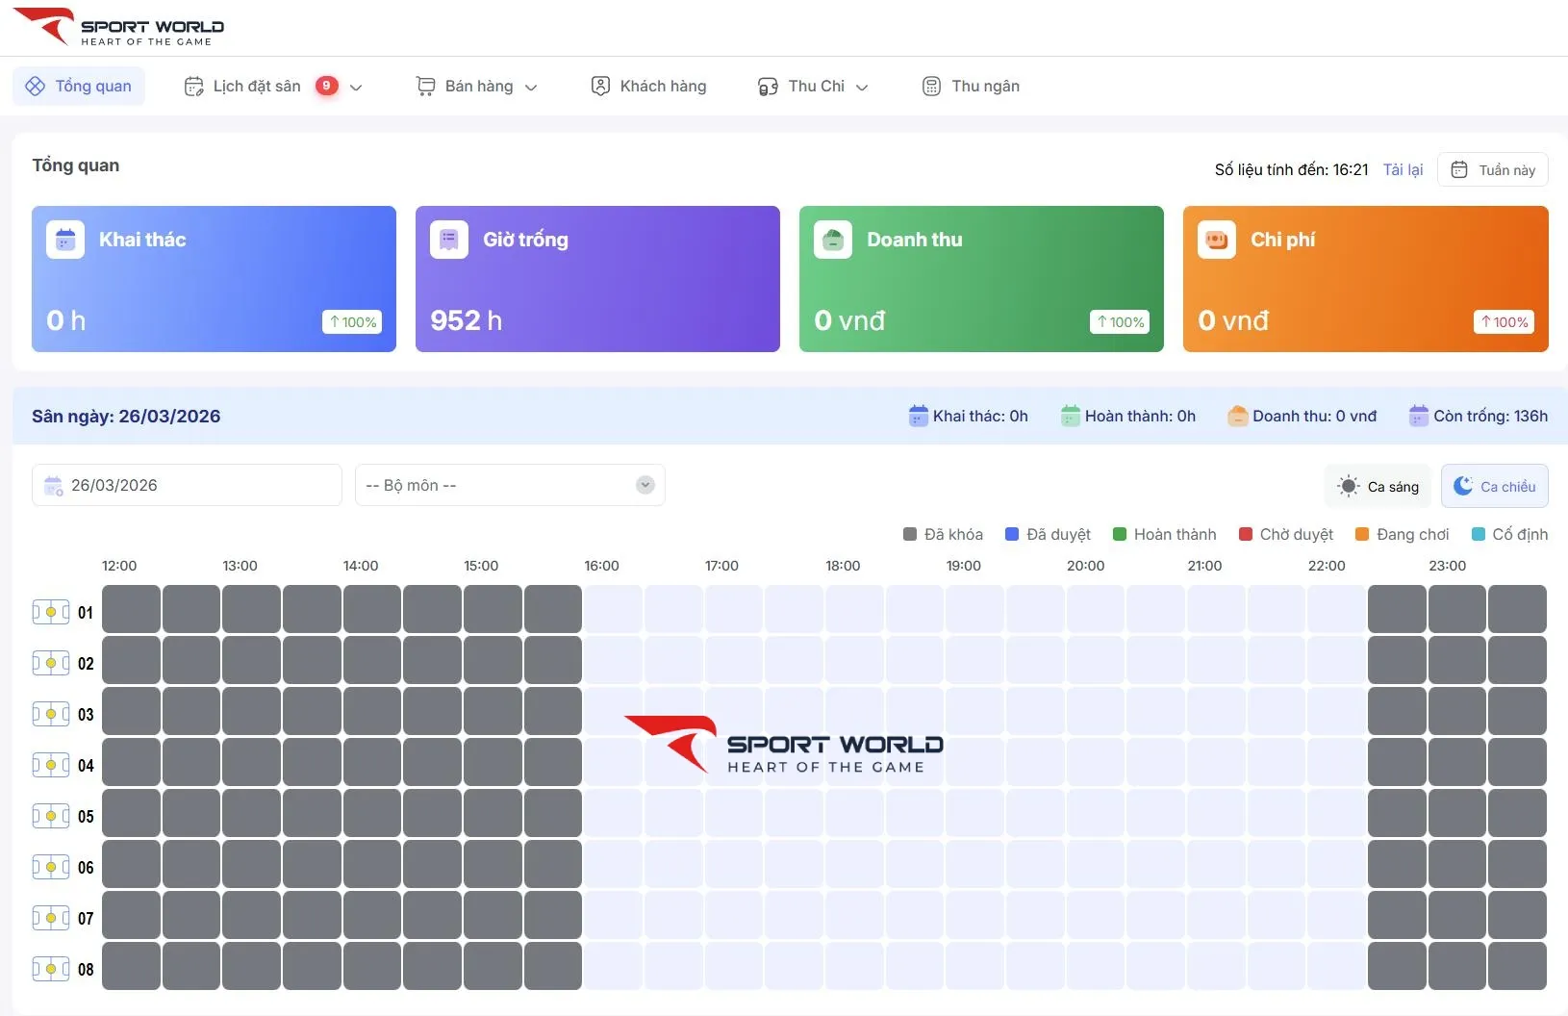Click the field icon for court 01
1568x1016 pixels.
click(x=51, y=612)
